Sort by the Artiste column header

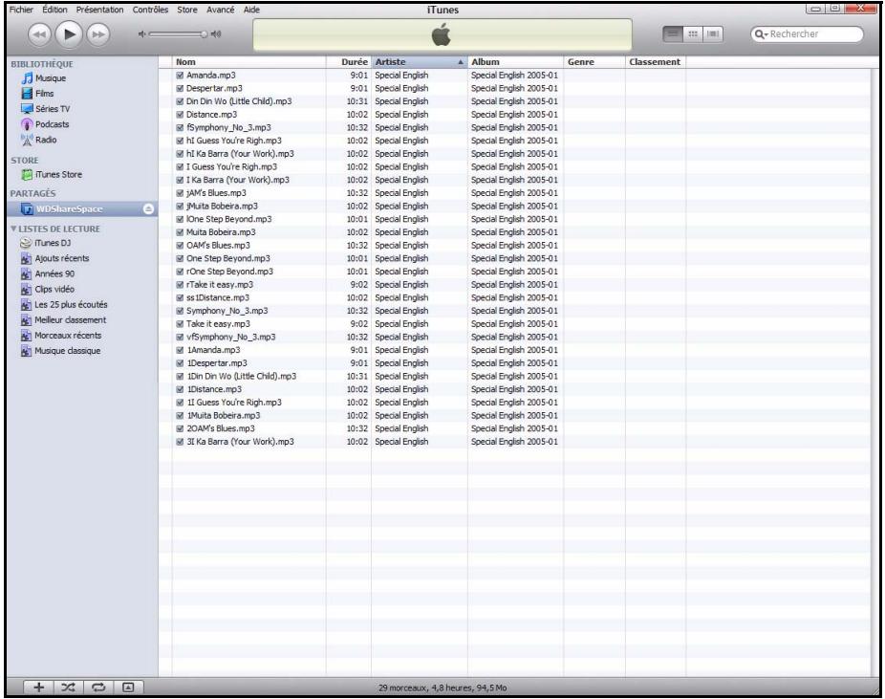point(420,62)
